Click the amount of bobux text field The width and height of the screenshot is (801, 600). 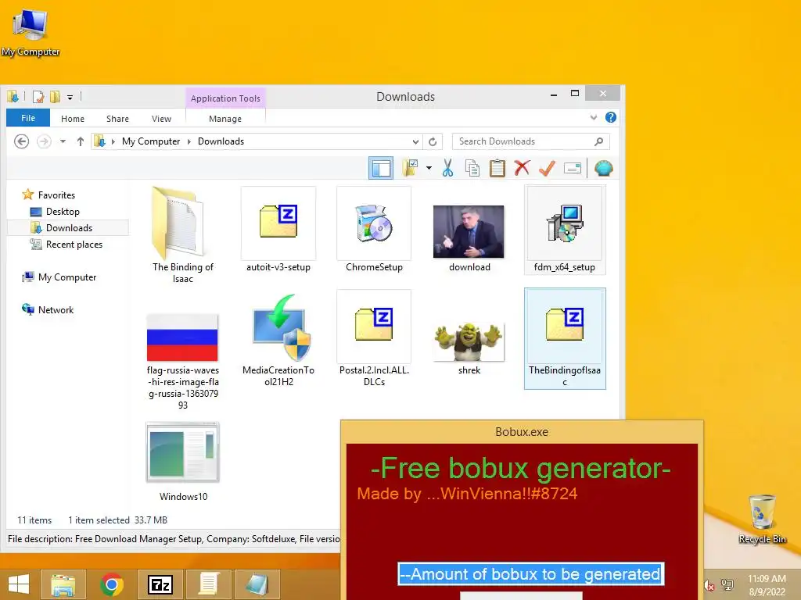pos(531,574)
